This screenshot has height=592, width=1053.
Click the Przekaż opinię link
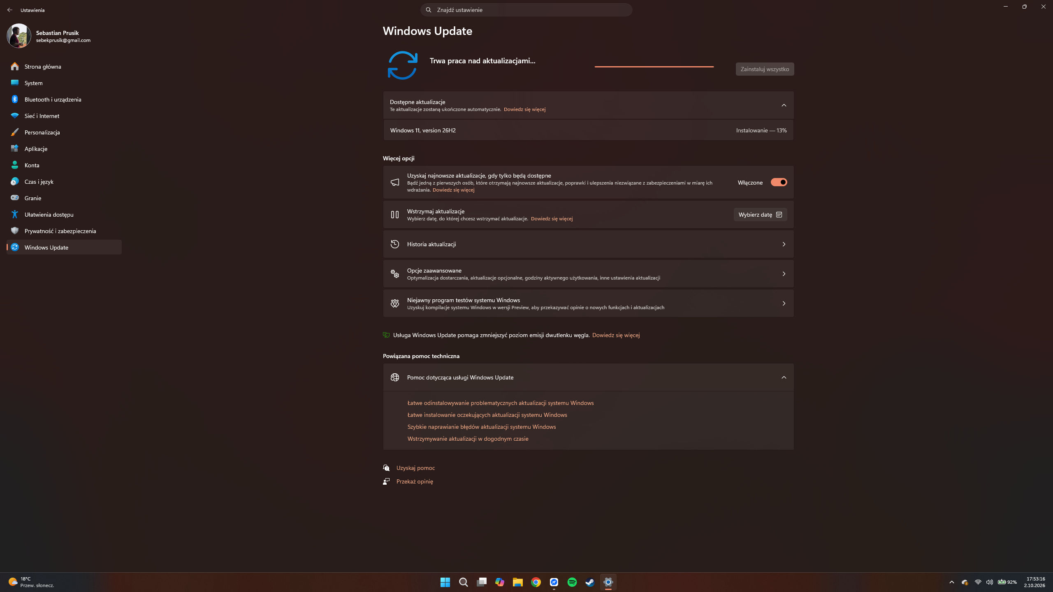click(415, 481)
